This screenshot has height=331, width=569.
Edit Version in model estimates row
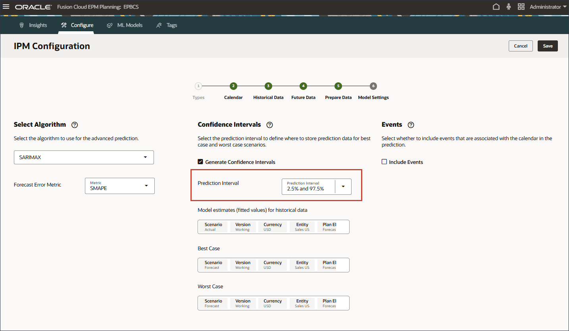tap(243, 227)
